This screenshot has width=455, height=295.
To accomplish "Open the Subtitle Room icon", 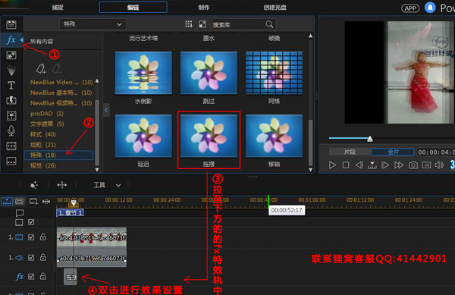I will tap(11, 161).
